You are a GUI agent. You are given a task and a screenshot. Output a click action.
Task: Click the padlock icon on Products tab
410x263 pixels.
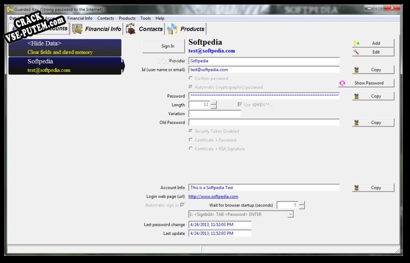click(172, 29)
